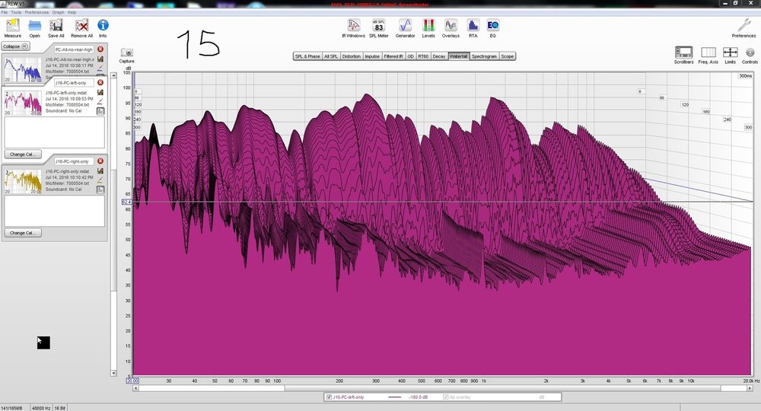The image size is (761, 411).
Task: Click Change Cal for left-only measurement
Action: pos(23,155)
